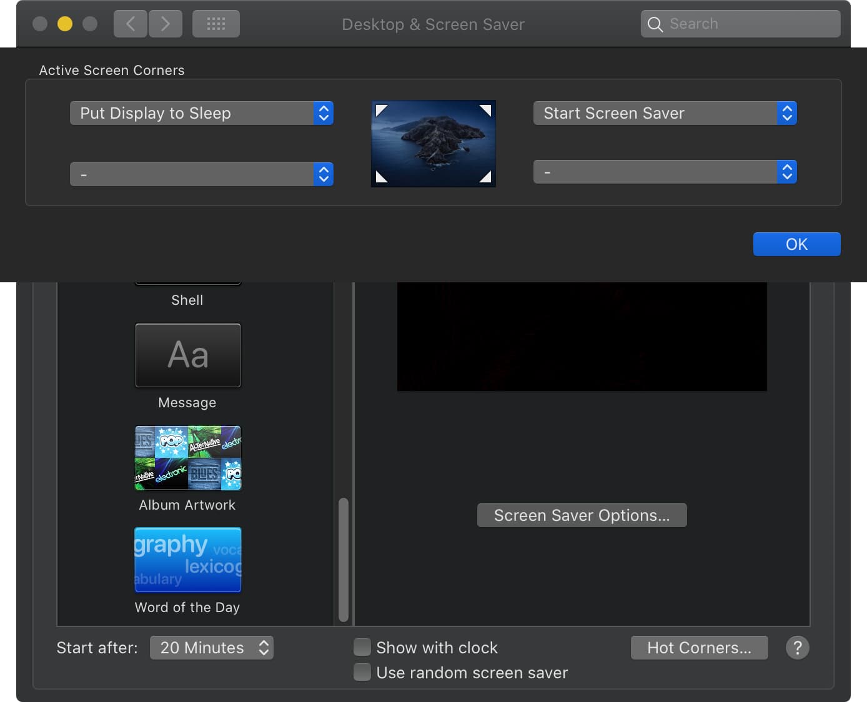Choose the Word of the Day saver
This screenshot has height=702, width=867.
pos(187,560)
